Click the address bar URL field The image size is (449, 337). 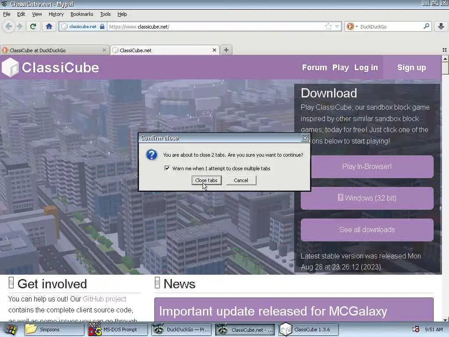click(216, 27)
